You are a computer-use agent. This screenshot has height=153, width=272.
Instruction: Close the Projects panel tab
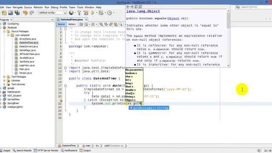(x=11, y=20)
